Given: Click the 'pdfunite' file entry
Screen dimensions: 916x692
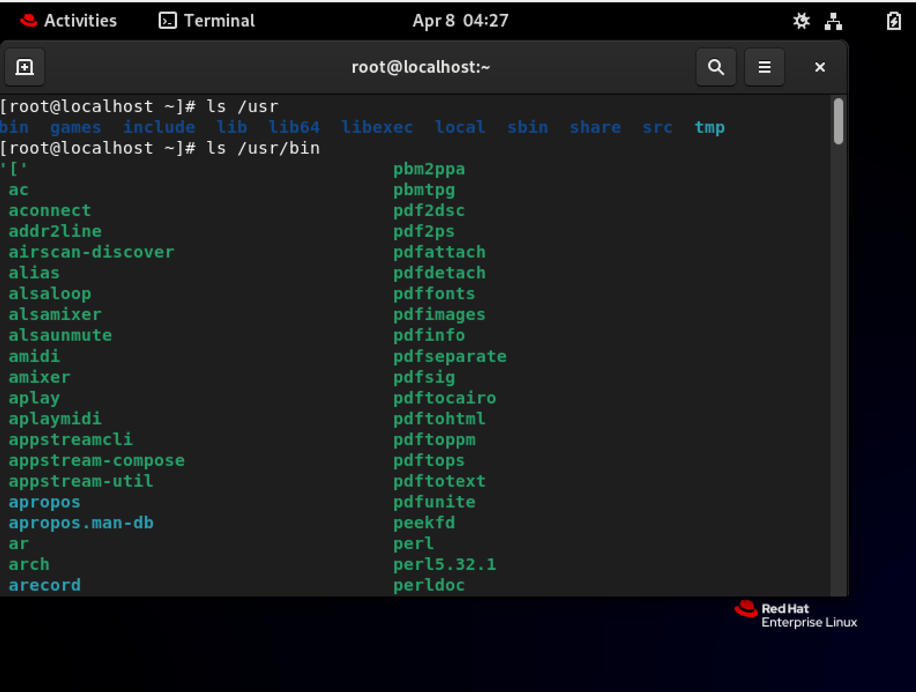Looking at the screenshot, I should pos(435,502).
